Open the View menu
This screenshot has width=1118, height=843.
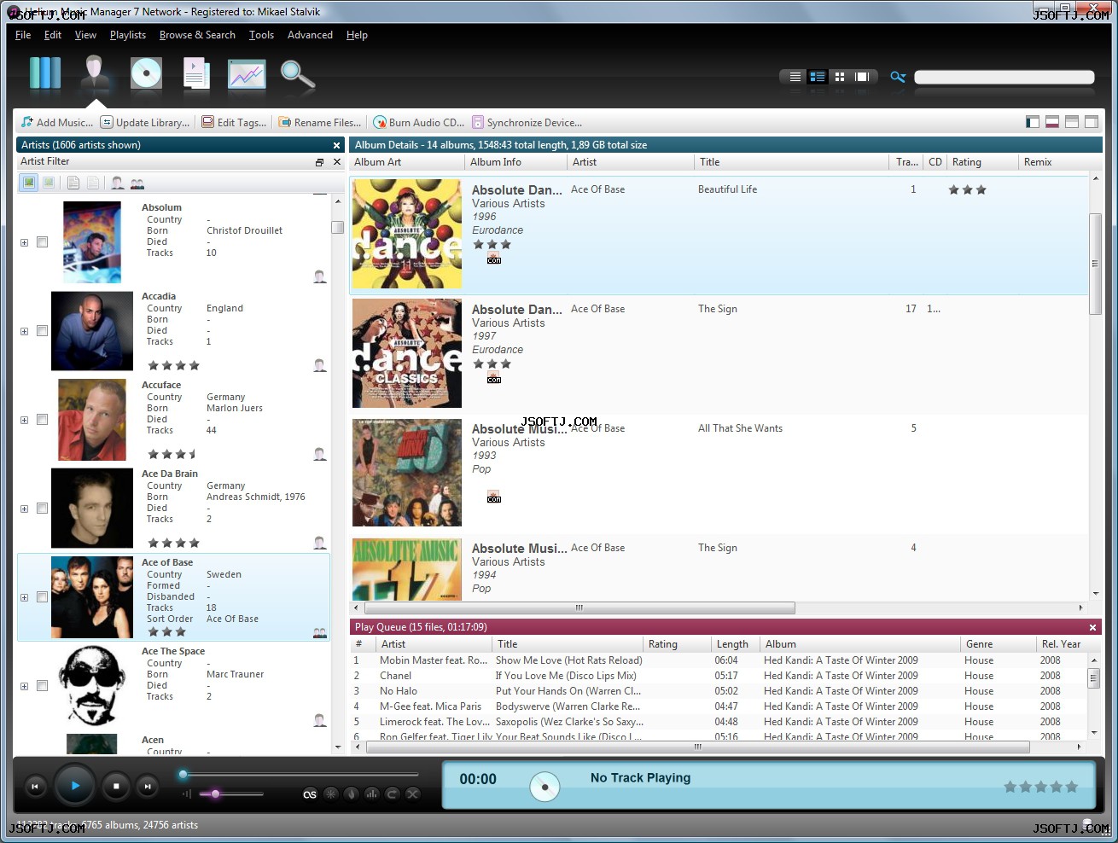[x=85, y=35]
